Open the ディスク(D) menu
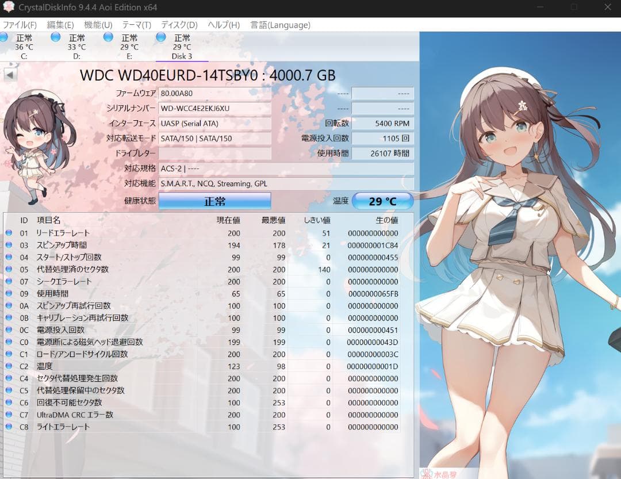 (179, 25)
